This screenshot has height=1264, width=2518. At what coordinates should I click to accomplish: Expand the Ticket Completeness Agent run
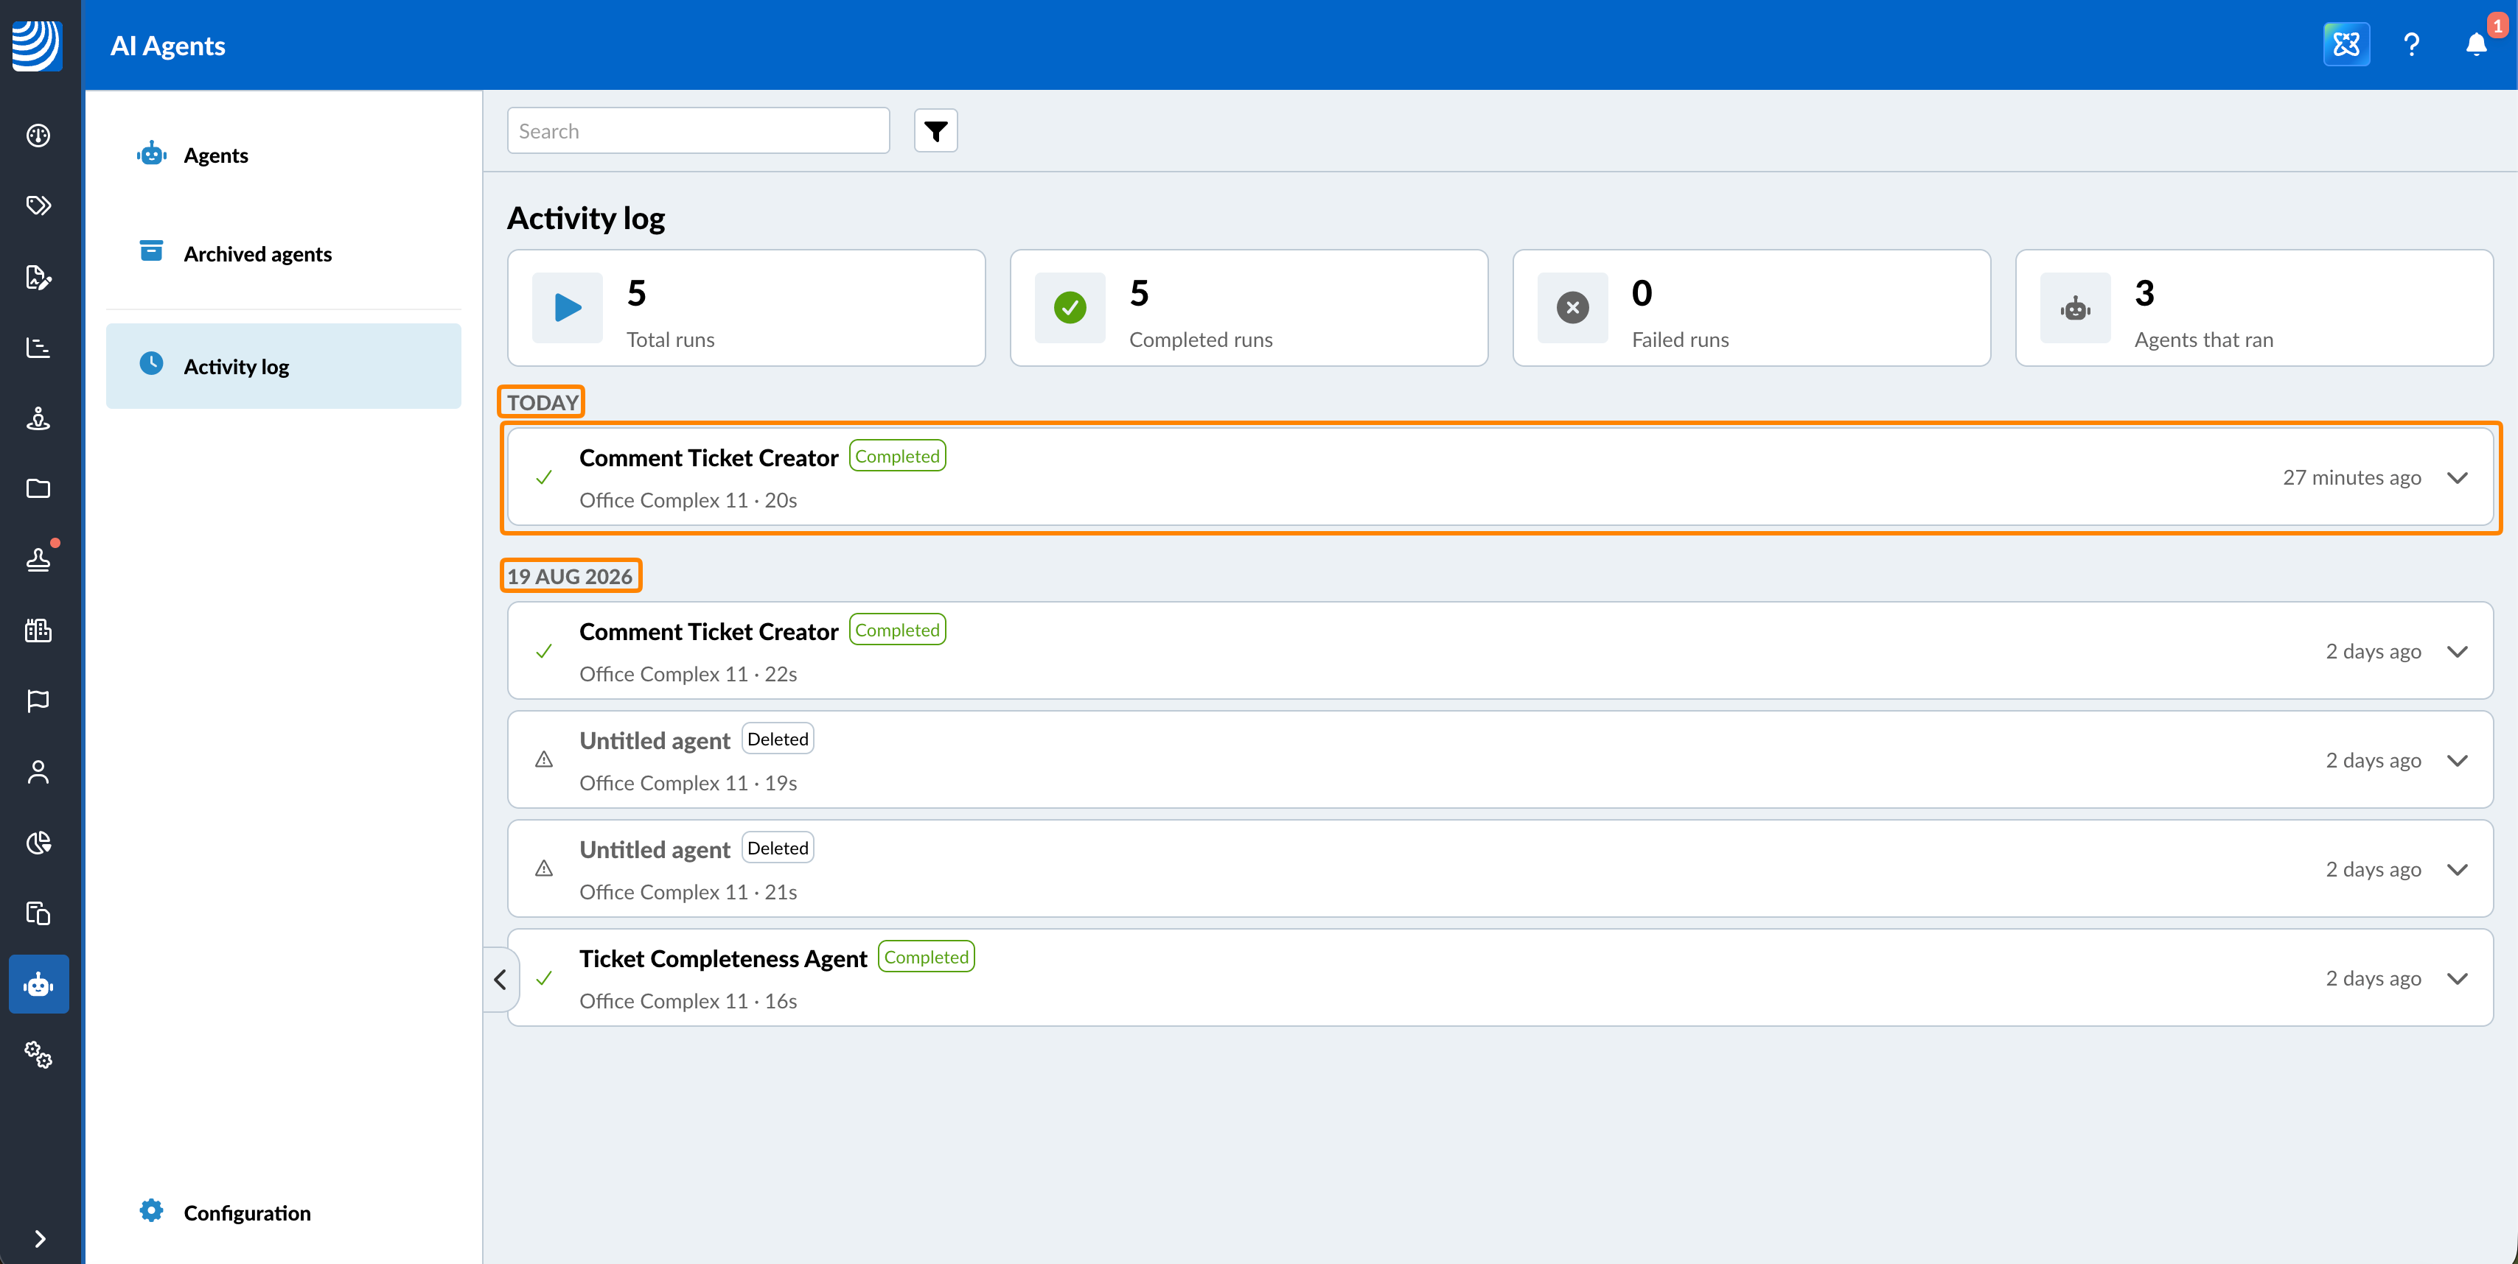click(2456, 977)
